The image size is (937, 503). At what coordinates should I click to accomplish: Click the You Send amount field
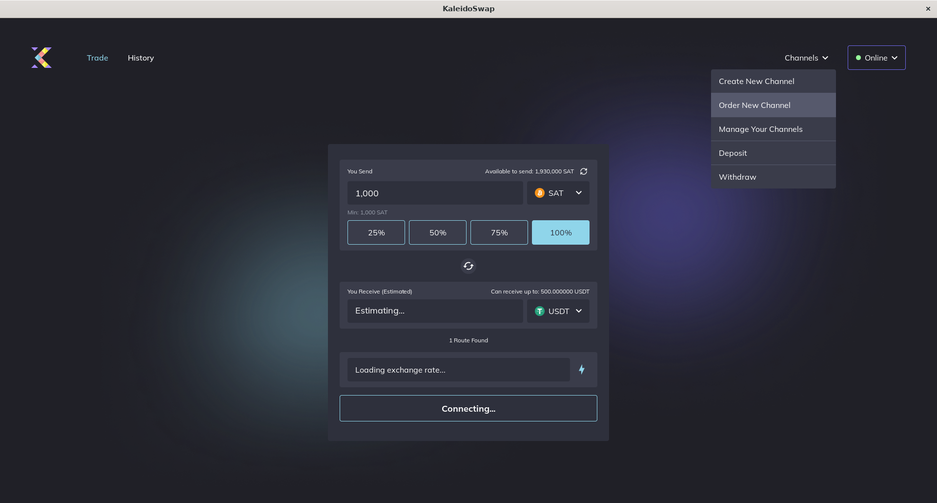(435, 193)
